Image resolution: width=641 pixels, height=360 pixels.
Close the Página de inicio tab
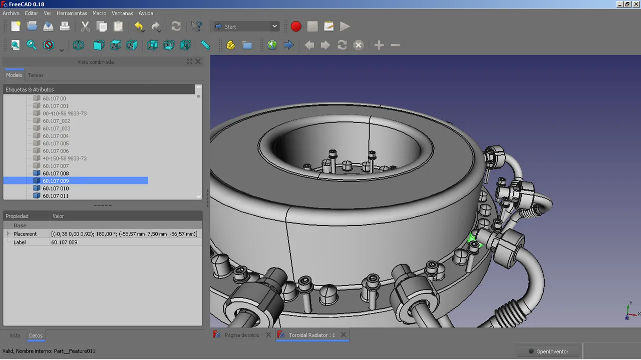pyautogui.click(x=268, y=335)
